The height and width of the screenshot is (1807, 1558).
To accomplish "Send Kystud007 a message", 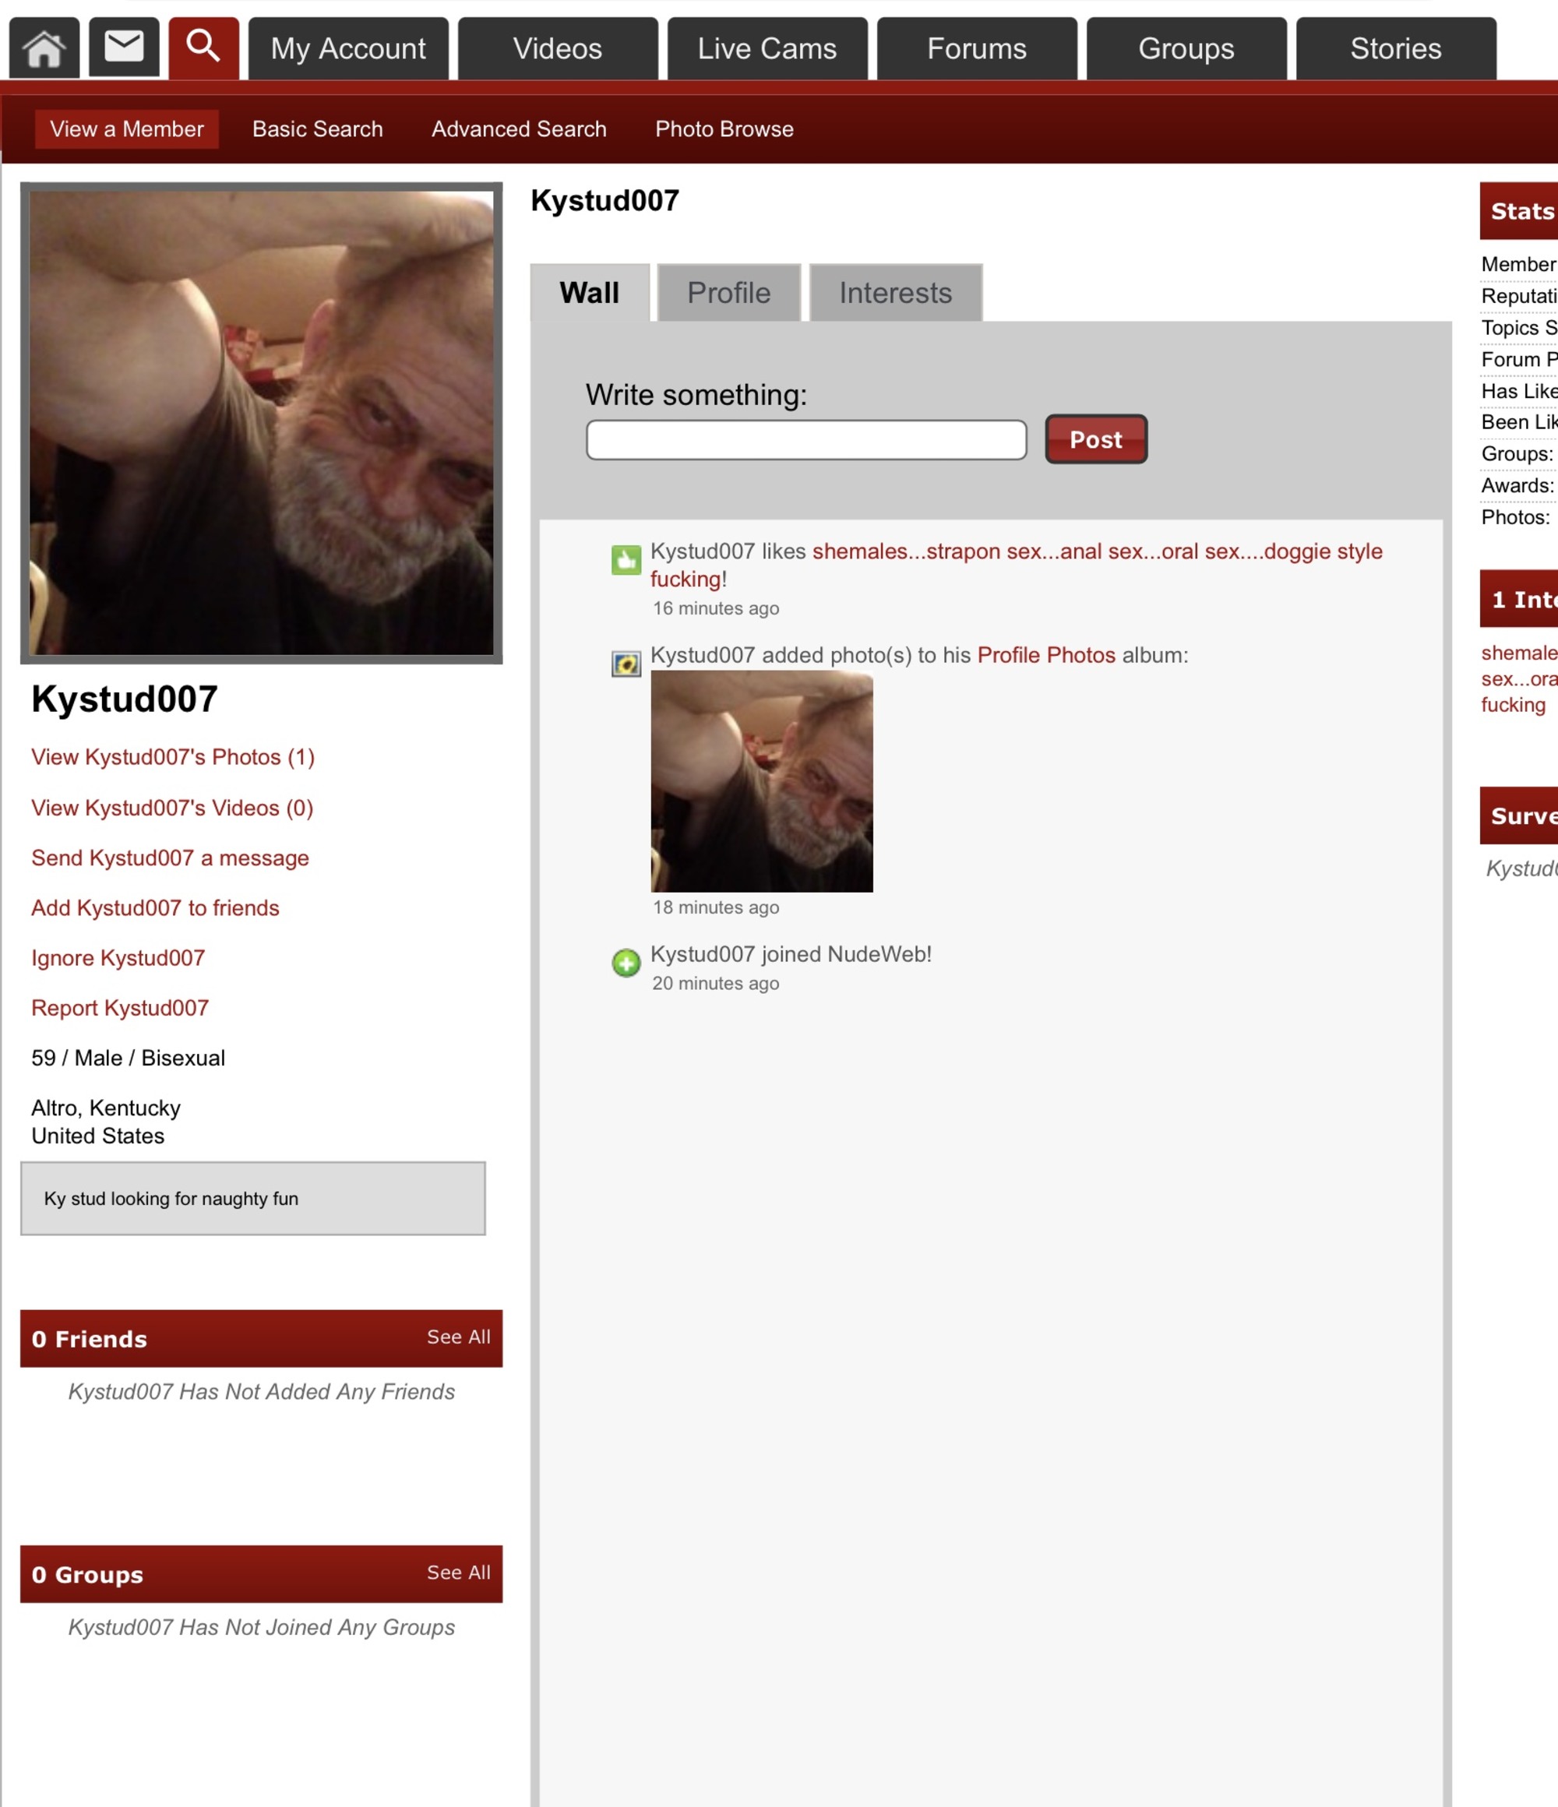I will (x=170, y=858).
